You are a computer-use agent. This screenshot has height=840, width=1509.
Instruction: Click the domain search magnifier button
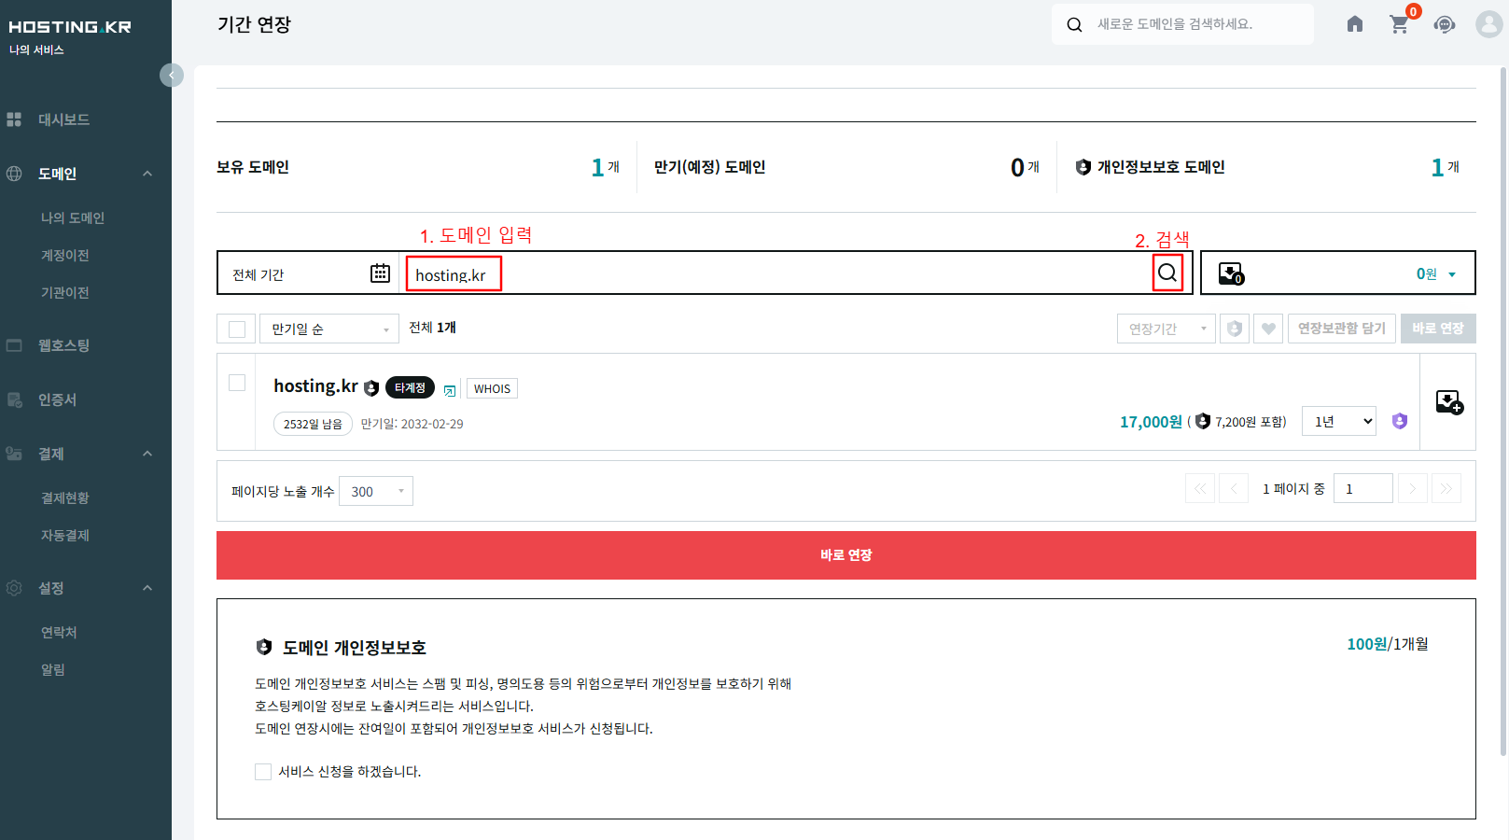pyautogui.click(x=1167, y=273)
